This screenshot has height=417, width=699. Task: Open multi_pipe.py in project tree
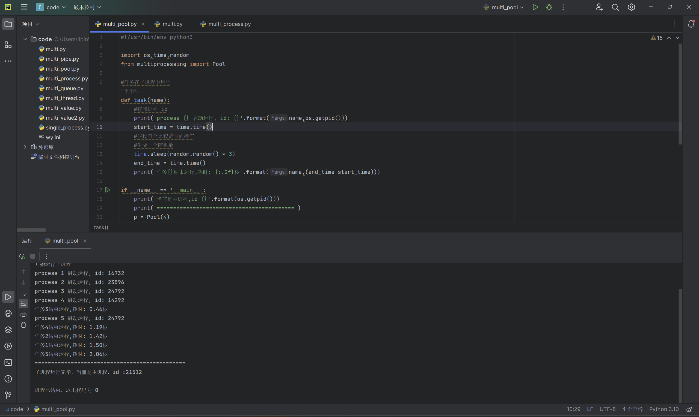coord(59,59)
